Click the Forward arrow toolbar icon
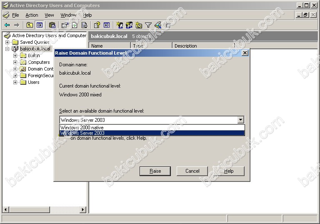 17,25
